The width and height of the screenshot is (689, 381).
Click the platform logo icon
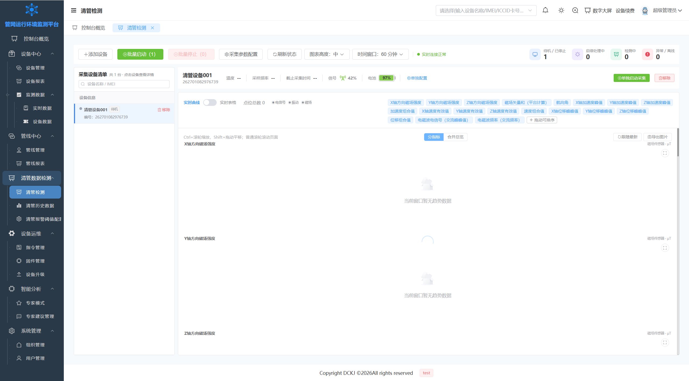[x=32, y=10]
